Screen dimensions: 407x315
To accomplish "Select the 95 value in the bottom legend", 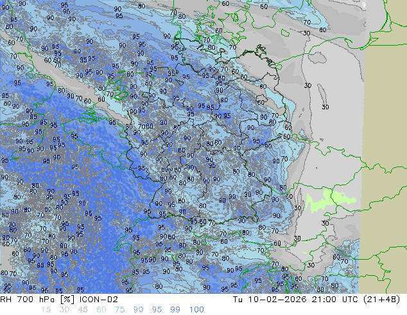I will [157, 310].
